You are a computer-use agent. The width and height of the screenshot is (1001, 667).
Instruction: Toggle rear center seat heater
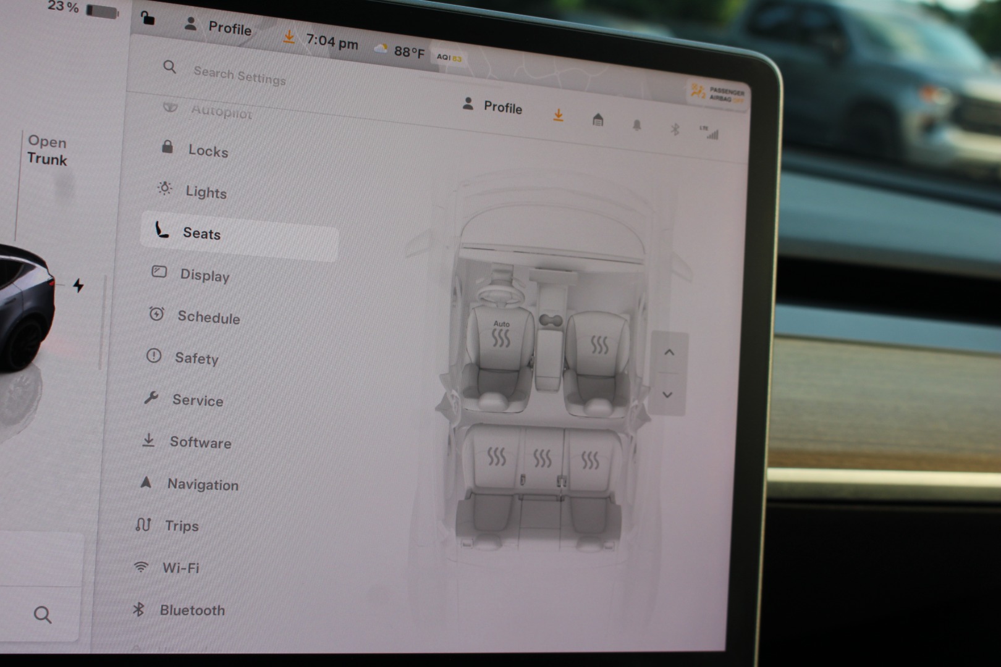pos(542,458)
